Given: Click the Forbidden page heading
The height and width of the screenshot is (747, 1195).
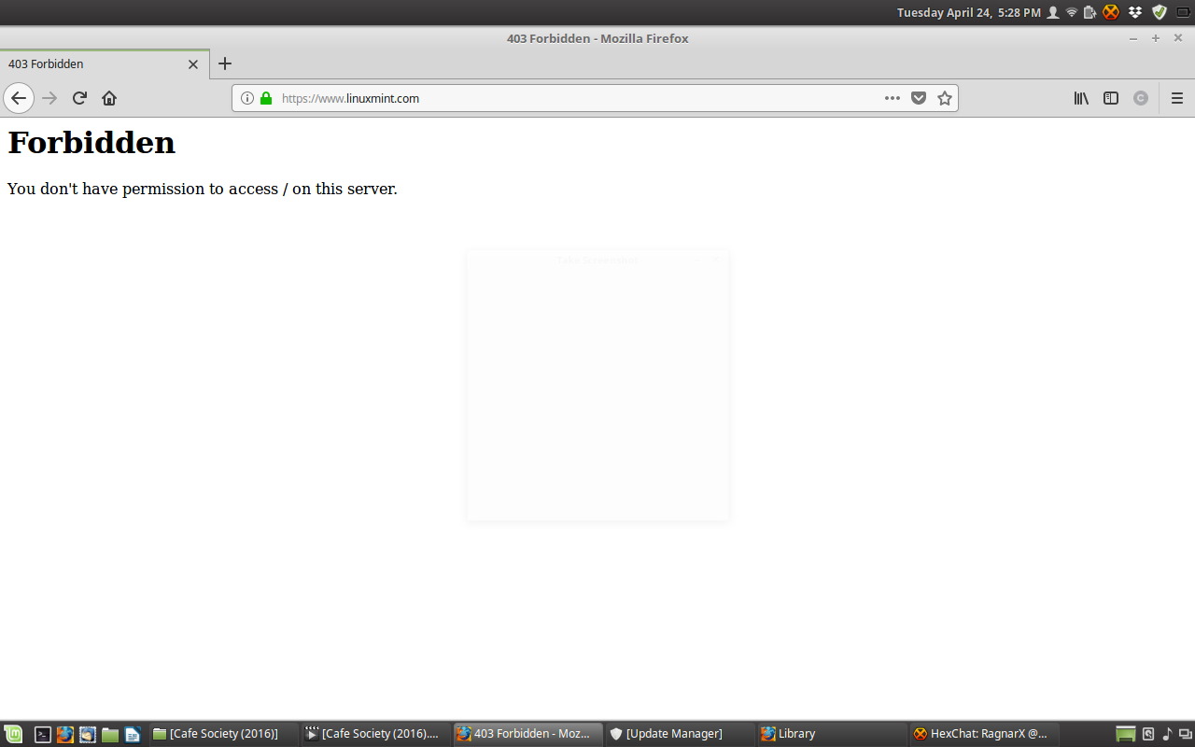Looking at the screenshot, I should click(91, 143).
